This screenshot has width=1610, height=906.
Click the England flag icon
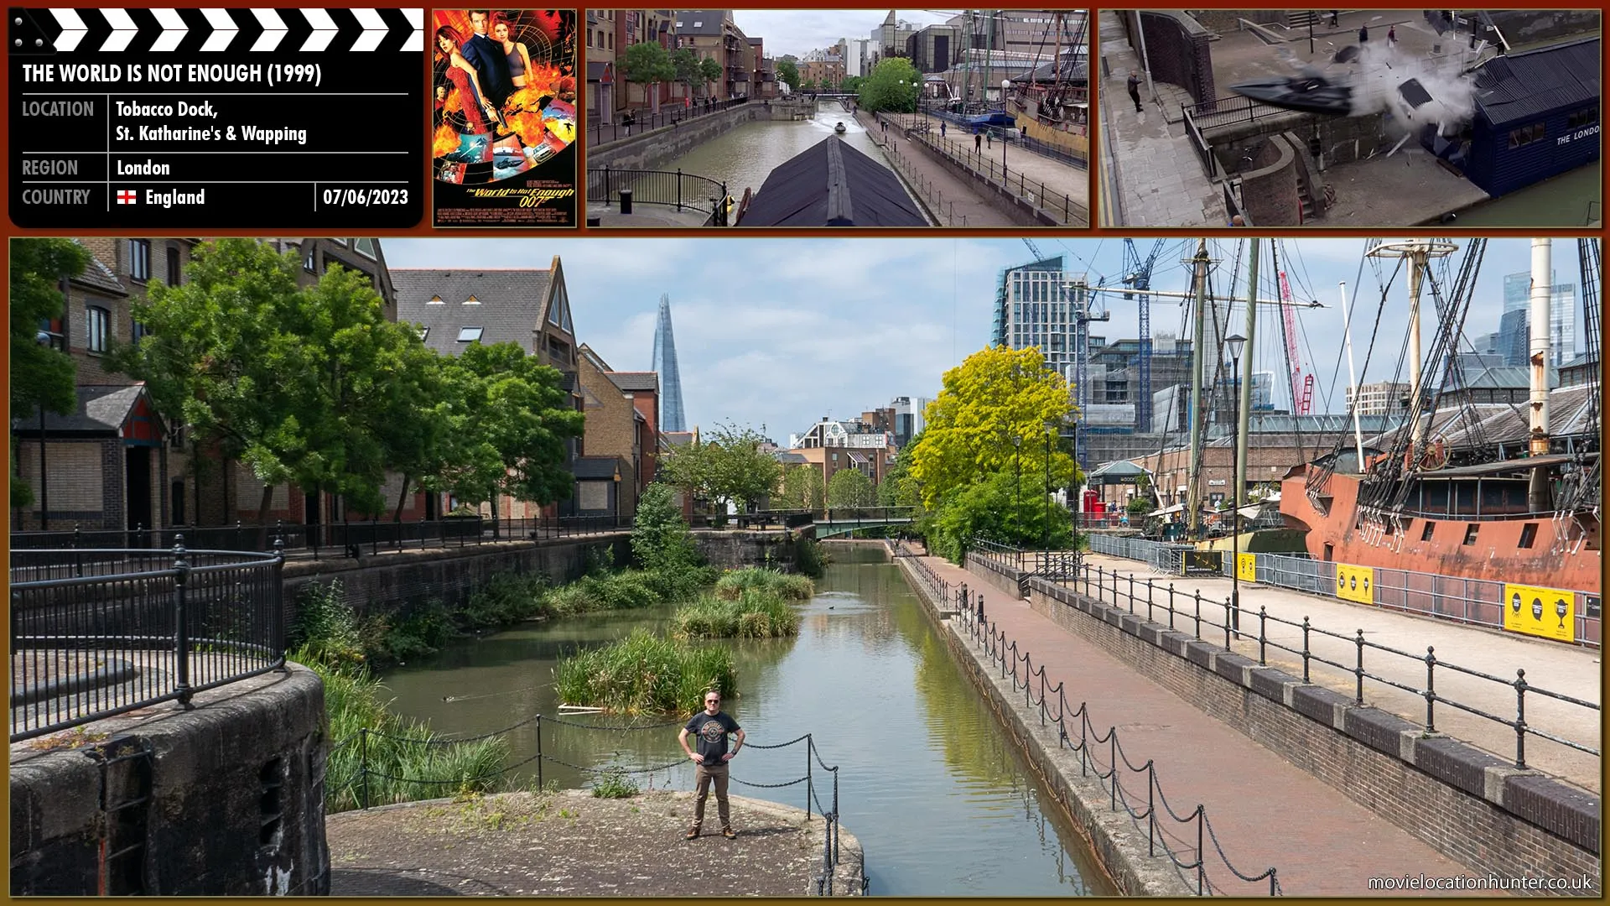[x=127, y=197]
